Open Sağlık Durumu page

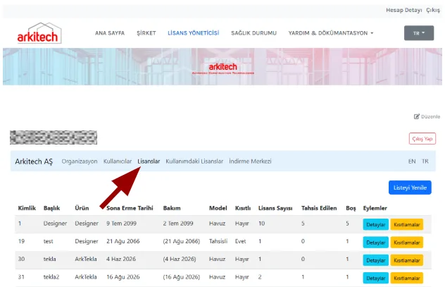pyautogui.click(x=253, y=33)
